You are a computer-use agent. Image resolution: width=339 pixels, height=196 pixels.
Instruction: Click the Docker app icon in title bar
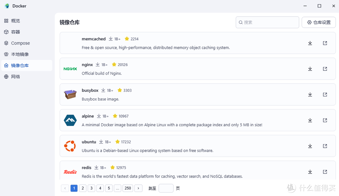[7, 6]
